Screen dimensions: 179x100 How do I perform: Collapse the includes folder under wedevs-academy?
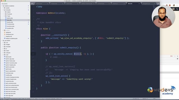pos(3,10)
